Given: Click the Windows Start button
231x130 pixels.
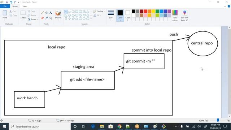Looking at the screenshot, I should 4,126.
